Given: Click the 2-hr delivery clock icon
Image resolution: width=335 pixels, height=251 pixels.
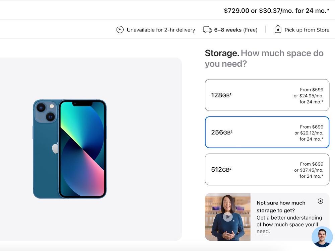Looking at the screenshot, I should click(120, 30).
